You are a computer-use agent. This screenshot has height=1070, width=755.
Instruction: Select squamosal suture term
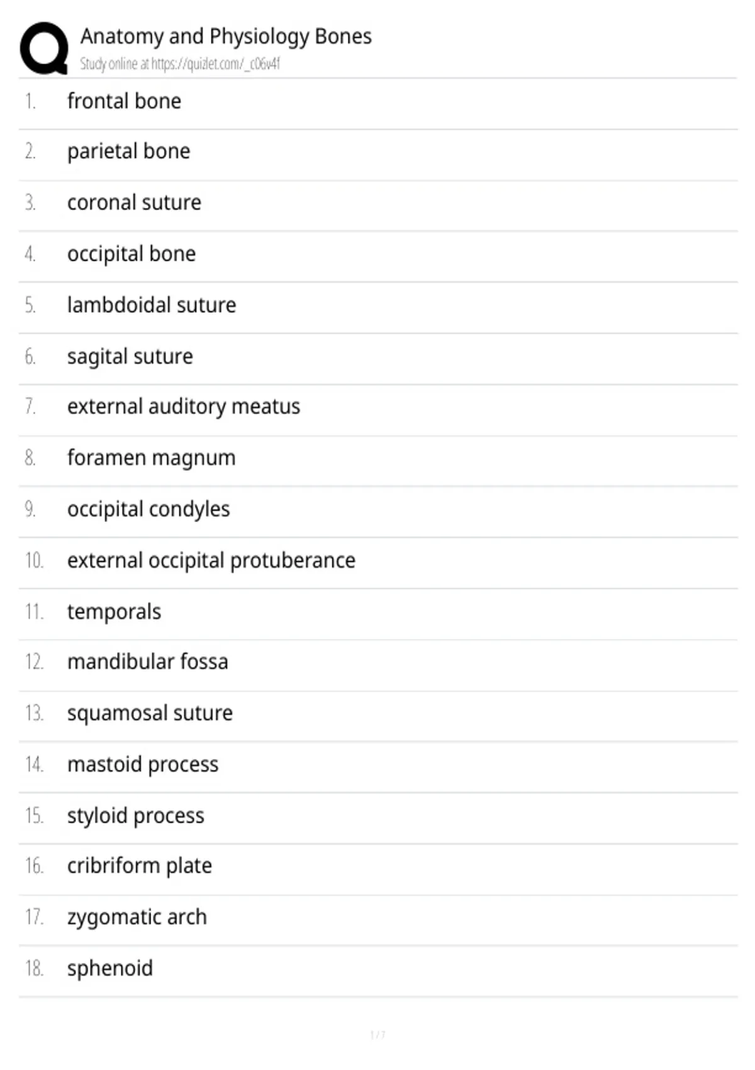[150, 714]
